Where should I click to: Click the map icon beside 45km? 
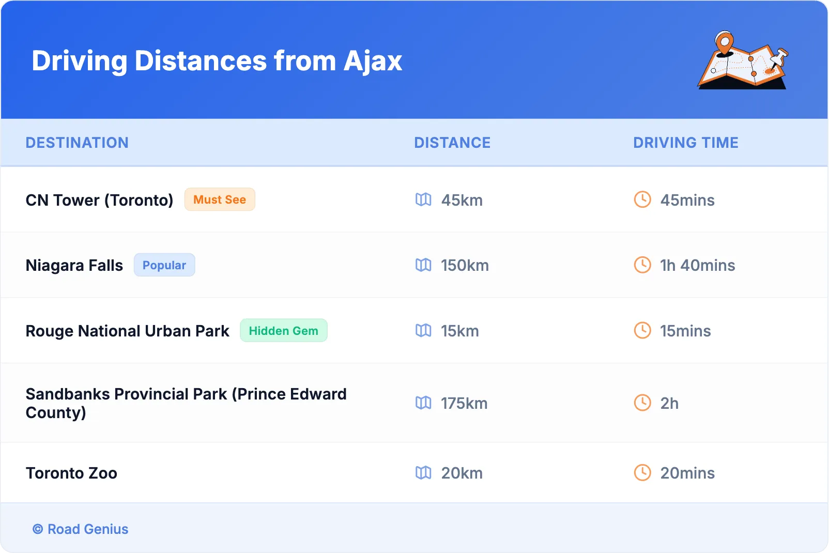423,199
